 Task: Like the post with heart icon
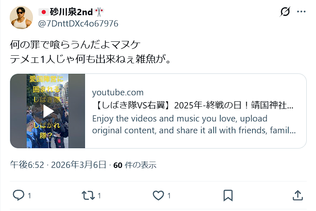(158, 195)
